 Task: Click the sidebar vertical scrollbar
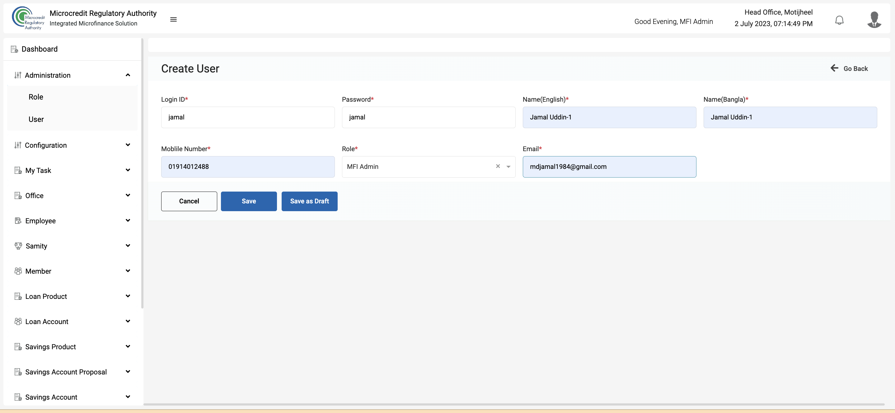click(142, 174)
